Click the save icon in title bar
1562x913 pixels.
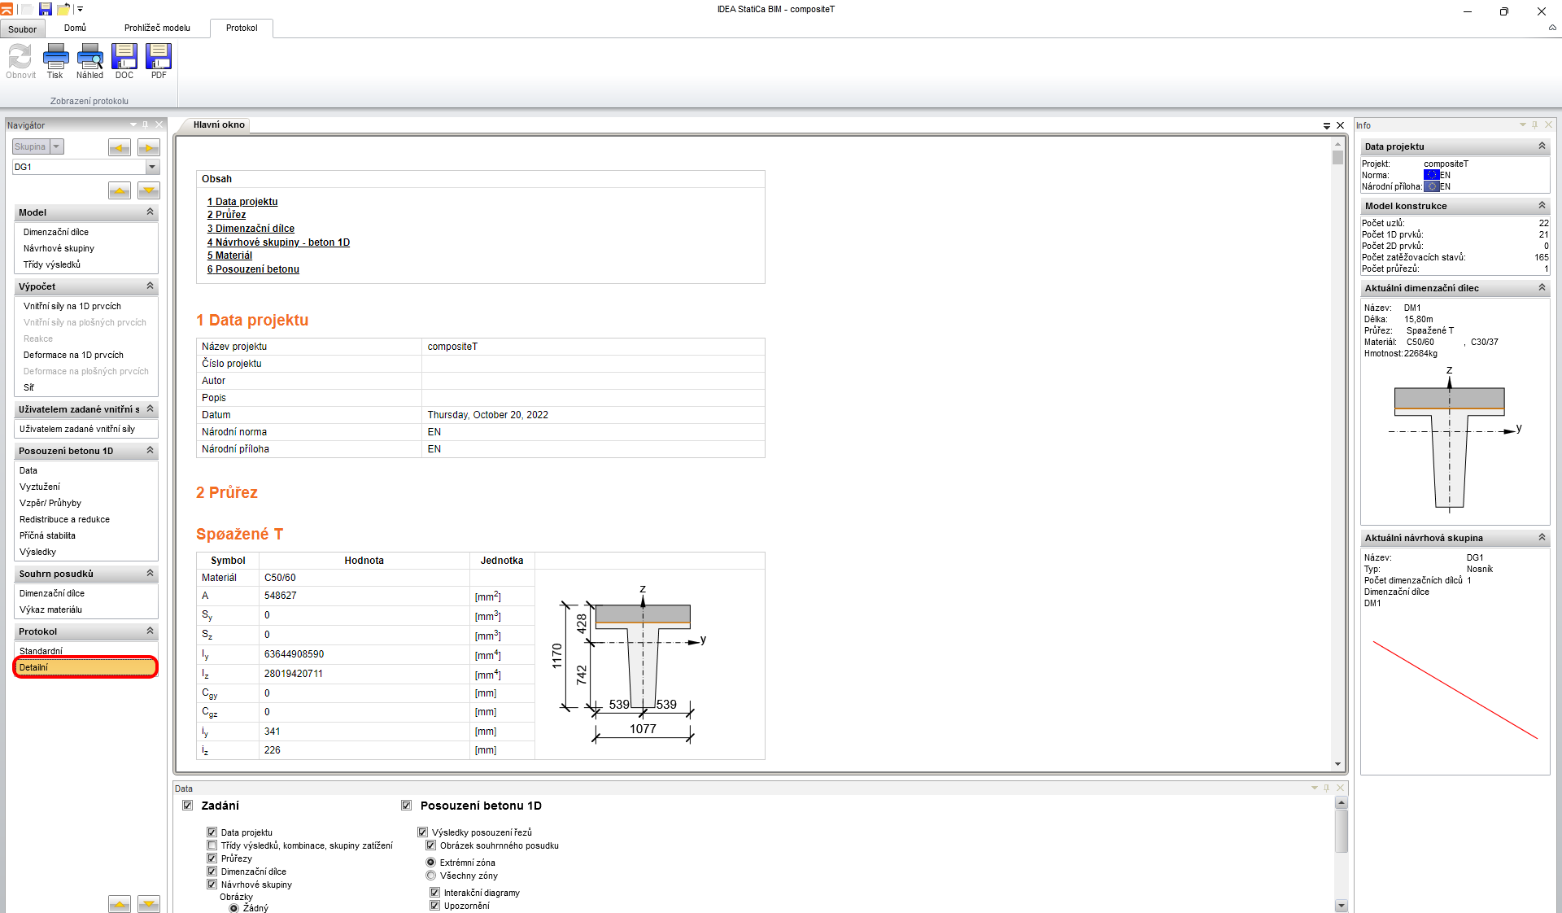[46, 9]
